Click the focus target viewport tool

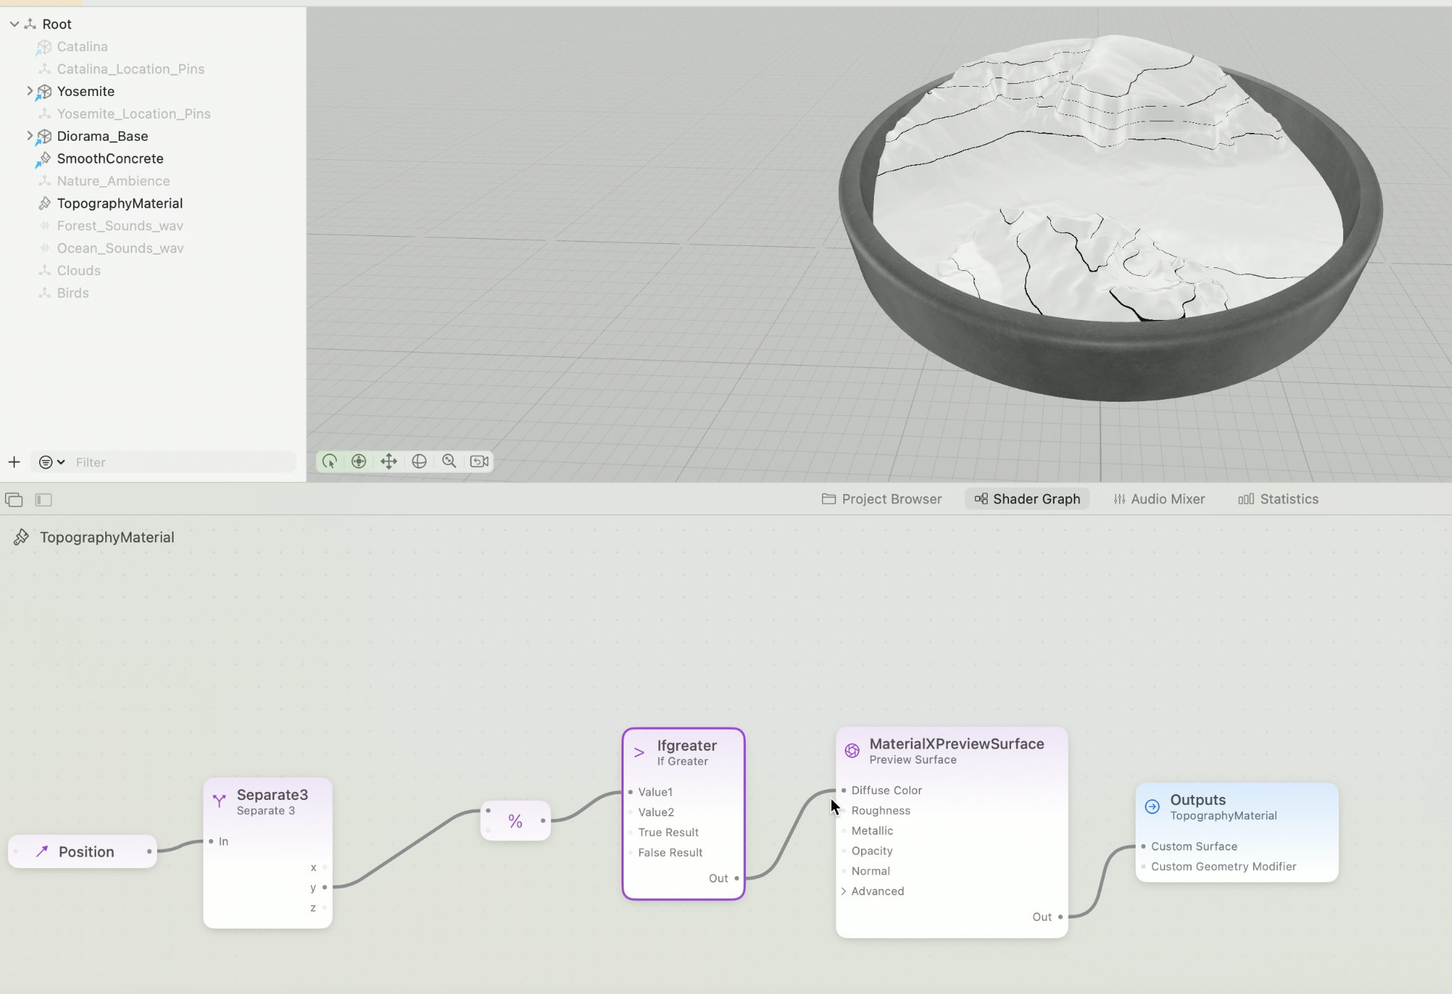tap(359, 461)
